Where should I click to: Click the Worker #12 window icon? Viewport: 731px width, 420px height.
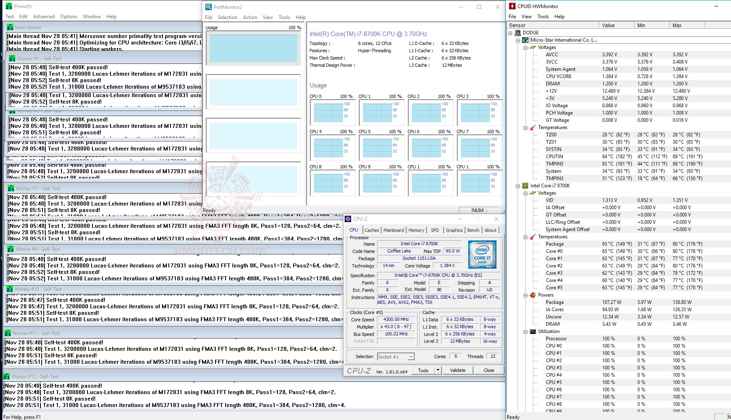tap(6, 377)
